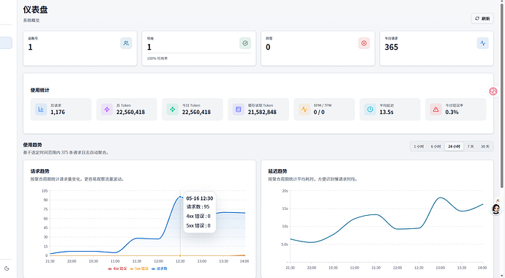Click the 请求趋势 chart title
Viewport: 505px width, 278px height.
(x=40, y=171)
